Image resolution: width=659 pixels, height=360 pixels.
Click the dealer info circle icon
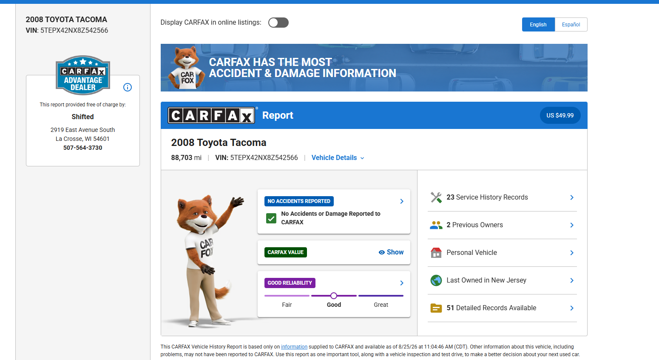[x=128, y=87]
